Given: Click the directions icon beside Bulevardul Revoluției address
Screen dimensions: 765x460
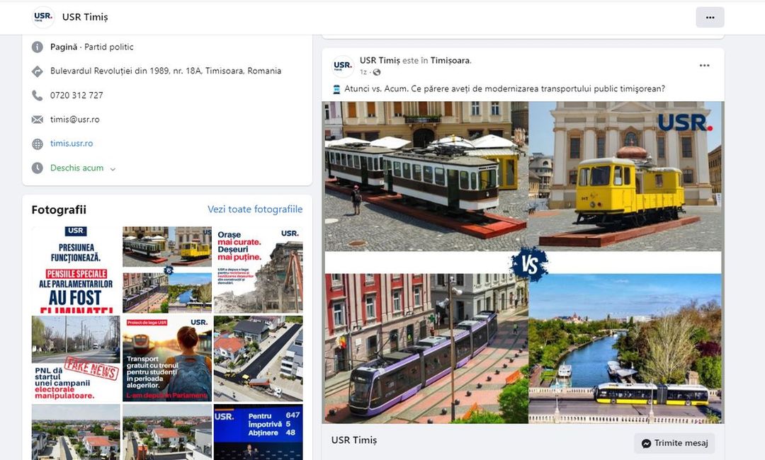Looking at the screenshot, I should pyautogui.click(x=38, y=71).
